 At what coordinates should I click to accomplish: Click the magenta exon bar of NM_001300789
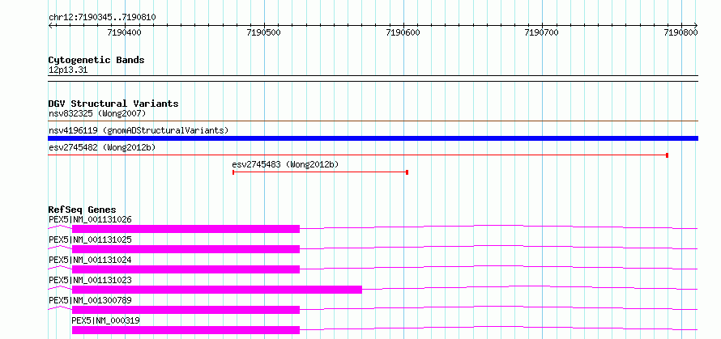click(186, 310)
